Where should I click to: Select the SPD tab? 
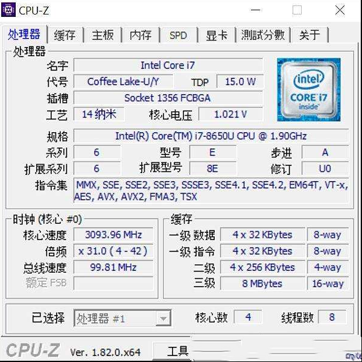pos(178,36)
